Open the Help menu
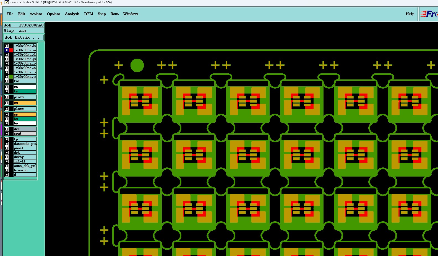 [410, 14]
